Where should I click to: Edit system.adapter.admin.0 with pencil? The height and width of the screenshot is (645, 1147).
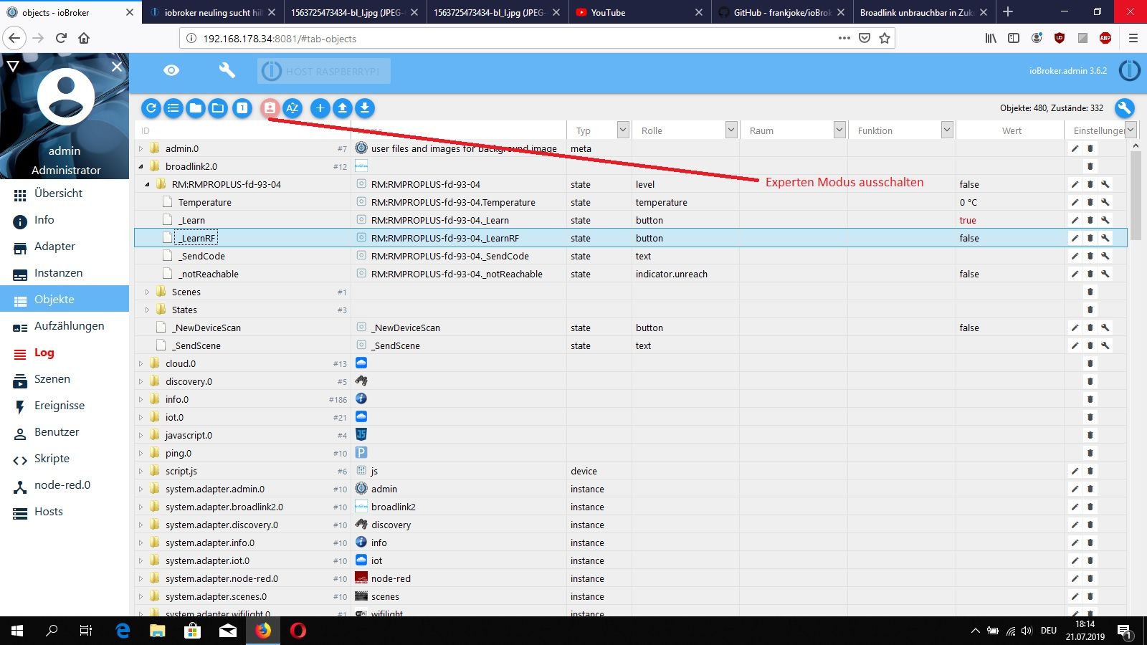[1075, 489]
